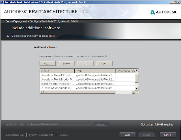181x140 pixels.
Task: Click the path cell of eTransmit row
Action: click(95, 88)
